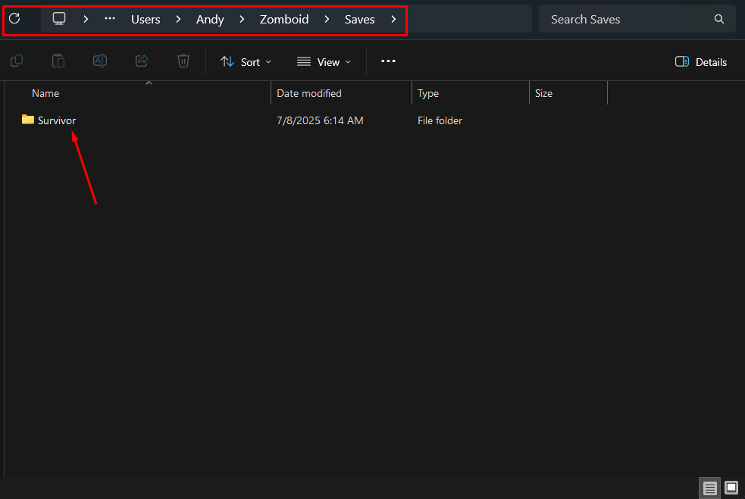
Task: Open the See more three-dot toolbar menu
Action: 388,61
